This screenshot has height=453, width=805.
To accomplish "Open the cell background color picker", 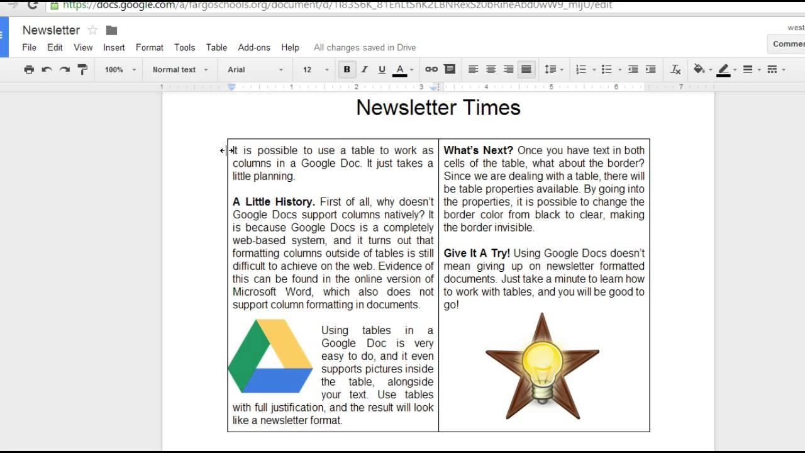I will (x=702, y=70).
